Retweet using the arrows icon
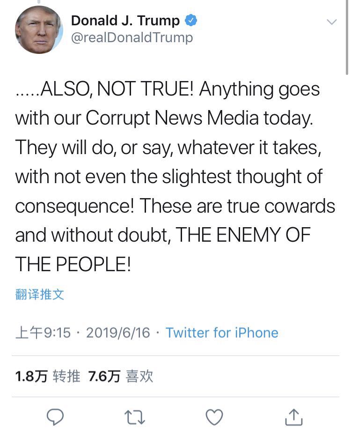 135,416
